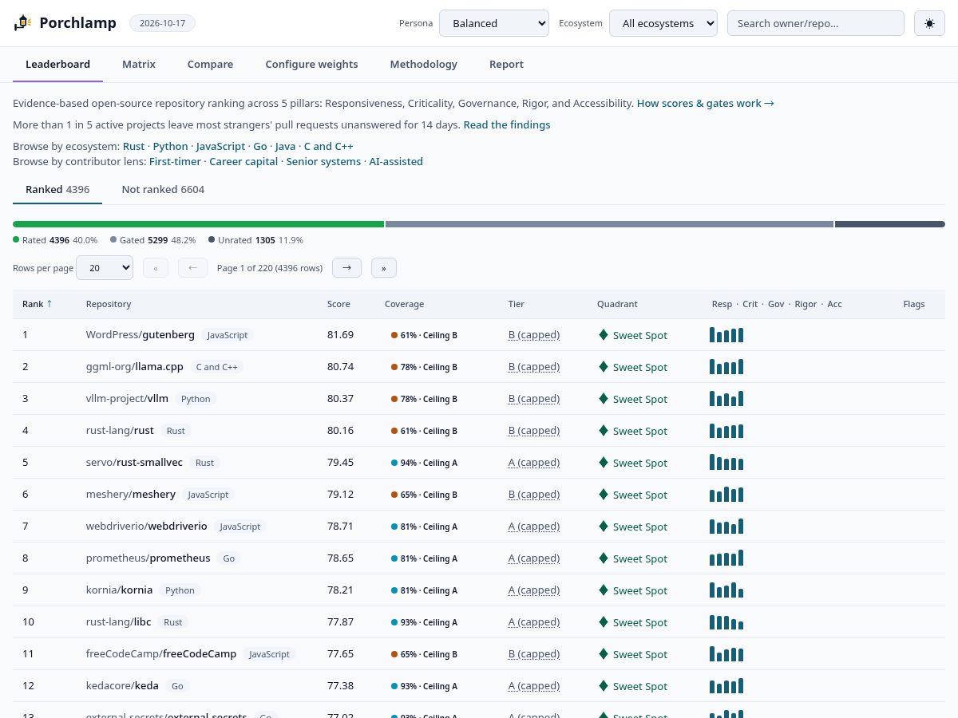Viewport: 958px width, 718px height.
Task: Open Read the findings link
Action: pyautogui.click(x=507, y=124)
